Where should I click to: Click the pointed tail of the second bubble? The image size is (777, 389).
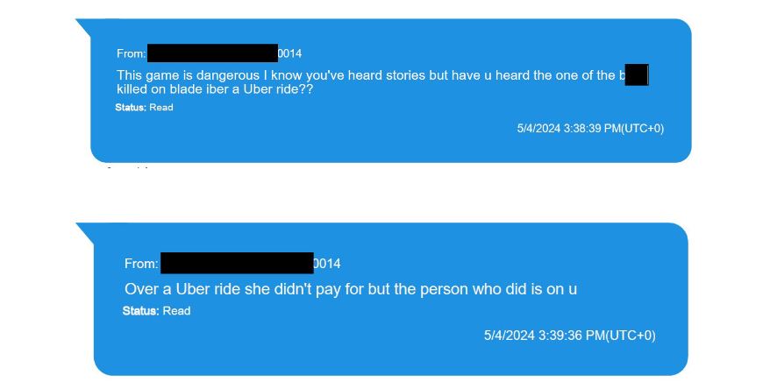85,231
